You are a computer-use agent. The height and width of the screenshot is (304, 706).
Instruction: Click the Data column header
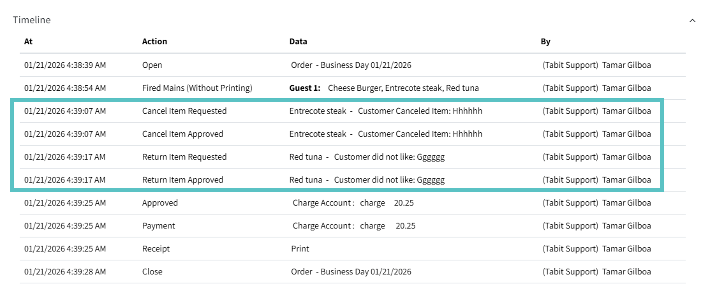[x=298, y=42]
